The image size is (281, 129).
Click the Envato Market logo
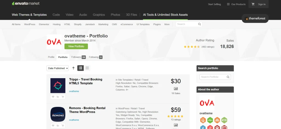[26, 4]
